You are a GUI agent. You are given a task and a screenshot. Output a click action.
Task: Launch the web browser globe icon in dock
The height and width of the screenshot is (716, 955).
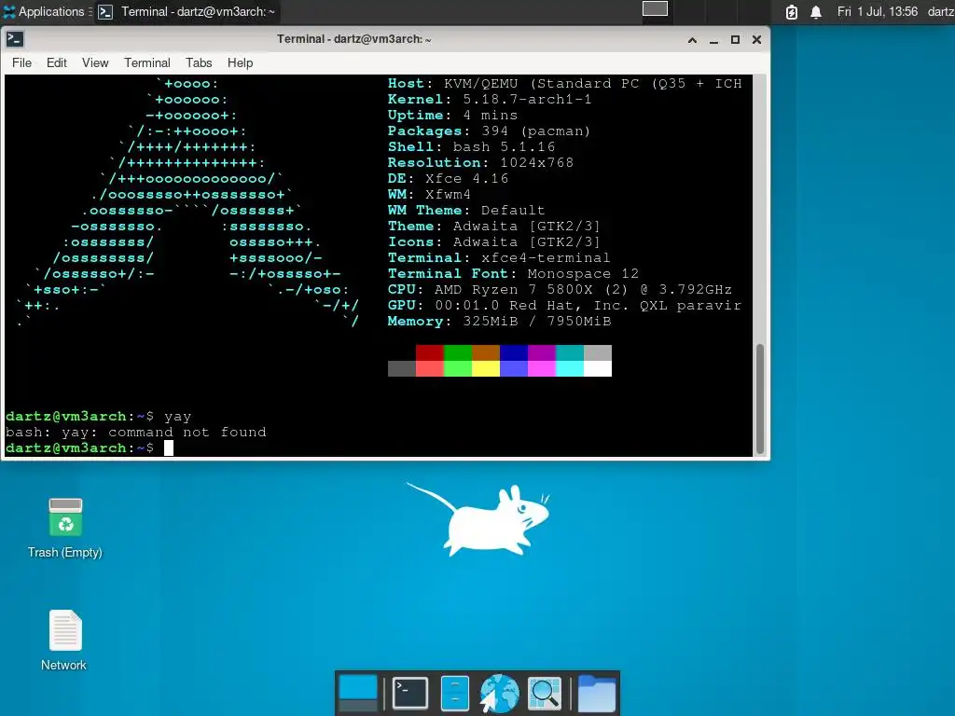[500, 693]
